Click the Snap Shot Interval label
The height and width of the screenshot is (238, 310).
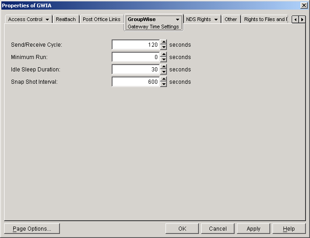34,82
